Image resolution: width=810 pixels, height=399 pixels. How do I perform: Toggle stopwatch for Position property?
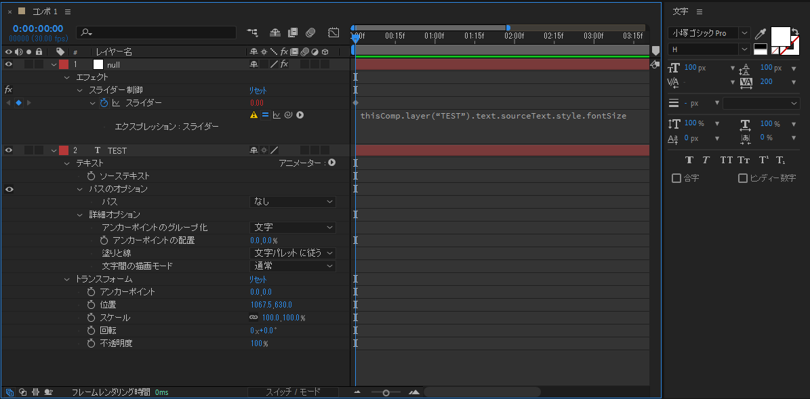[92, 305]
